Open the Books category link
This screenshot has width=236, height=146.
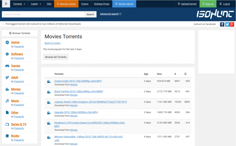click(15, 136)
